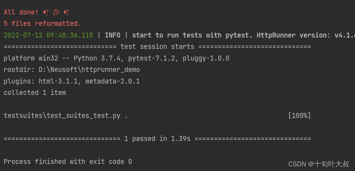Viewport: 355px width, 171px height.
Task: Click "Process finished with exit code 0"
Action: 68,162
